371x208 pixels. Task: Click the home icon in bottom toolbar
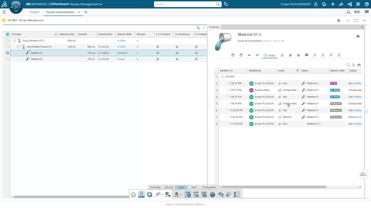point(133,195)
